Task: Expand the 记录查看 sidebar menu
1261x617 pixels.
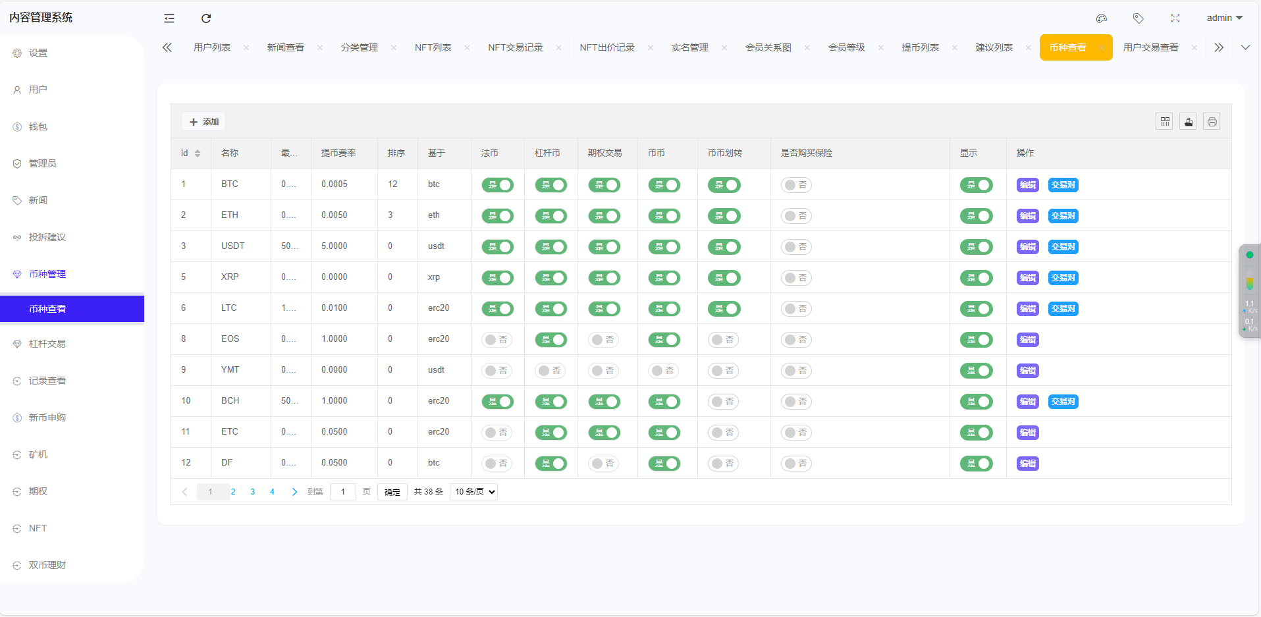Action: point(72,381)
